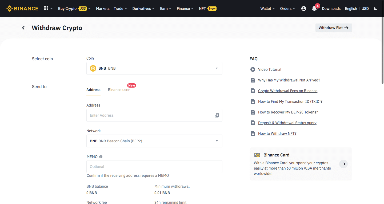Open the Trade menu dropdown
Viewport: 384px width, 204px height.
pos(120,9)
